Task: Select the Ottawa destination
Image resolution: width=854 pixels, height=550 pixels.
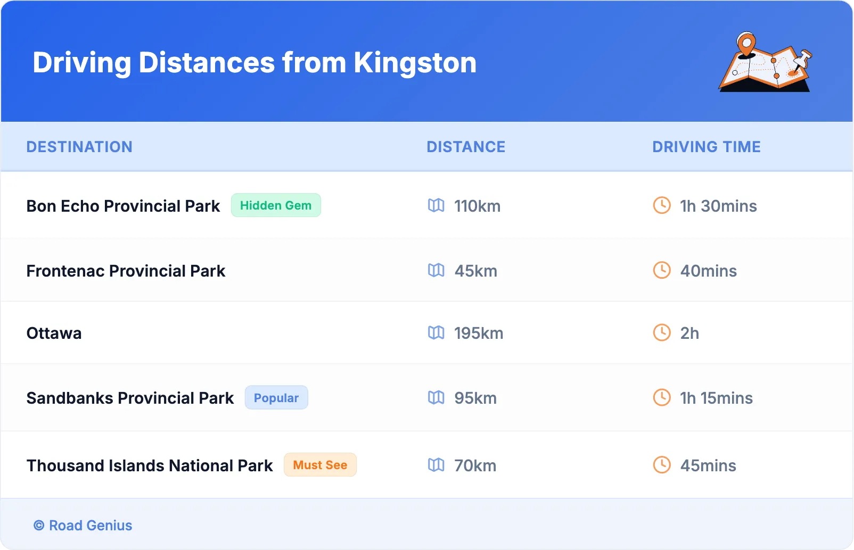Action: pos(54,333)
